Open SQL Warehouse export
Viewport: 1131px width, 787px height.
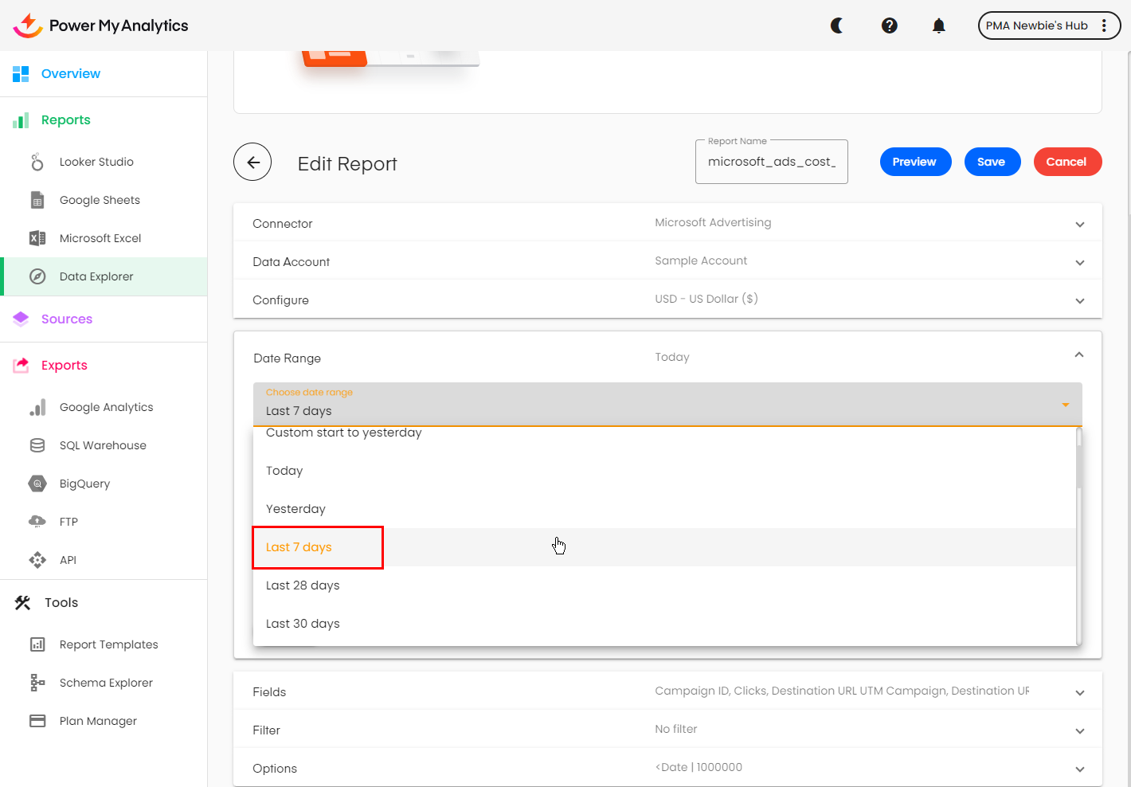tap(103, 445)
